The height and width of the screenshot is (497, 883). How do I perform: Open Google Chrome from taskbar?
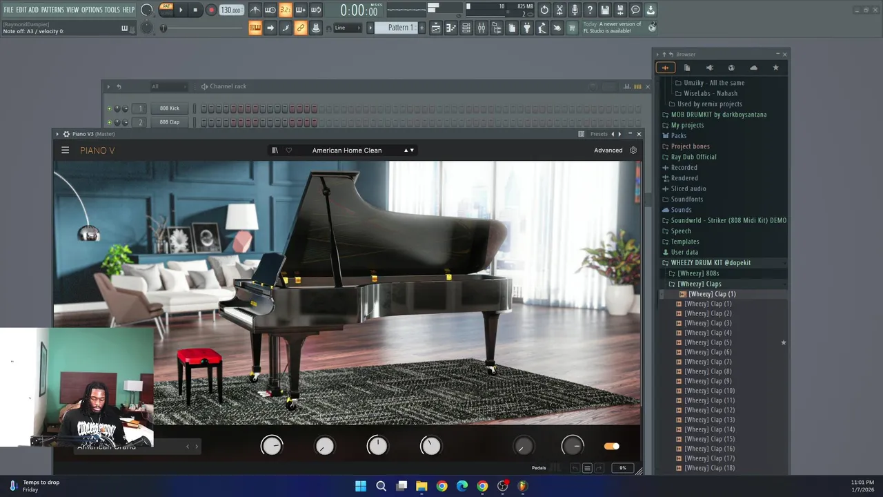[x=441, y=486]
